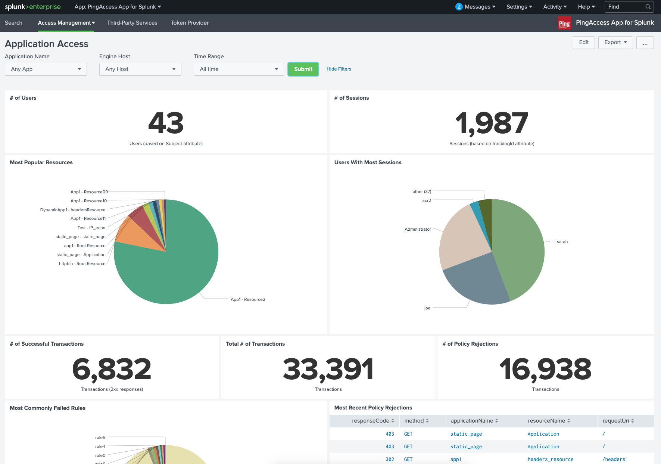This screenshot has height=464, width=661.
Task: Click the 43 users single value
Action: [166, 123]
